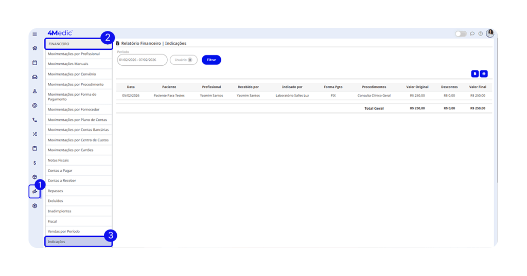Click the phone icon in sidebar

(x=34, y=120)
